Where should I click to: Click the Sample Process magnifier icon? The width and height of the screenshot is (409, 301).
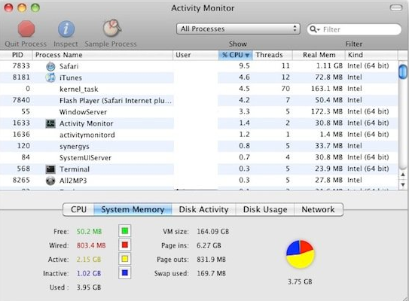[112, 28]
